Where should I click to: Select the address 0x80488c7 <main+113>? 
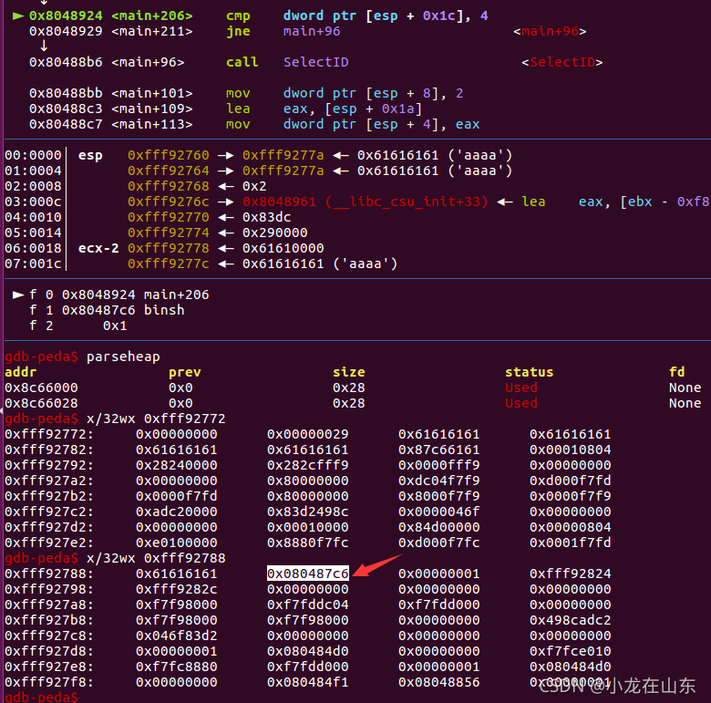pyautogui.click(x=111, y=124)
